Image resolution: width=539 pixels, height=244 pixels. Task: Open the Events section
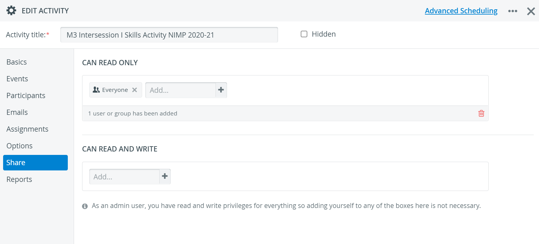pyautogui.click(x=17, y=79)
